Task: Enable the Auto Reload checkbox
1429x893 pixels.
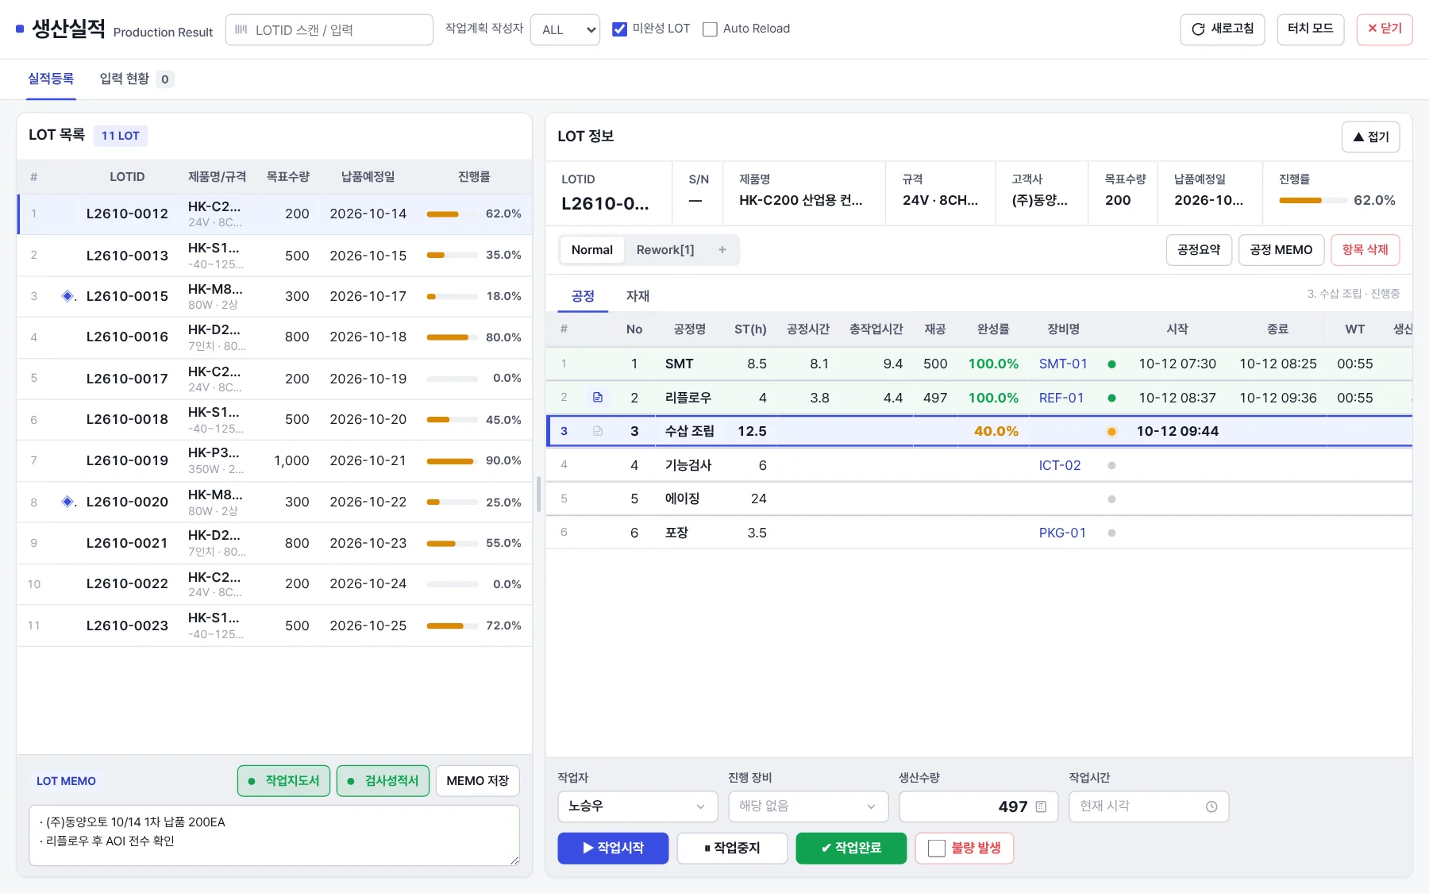Action: 710,29
